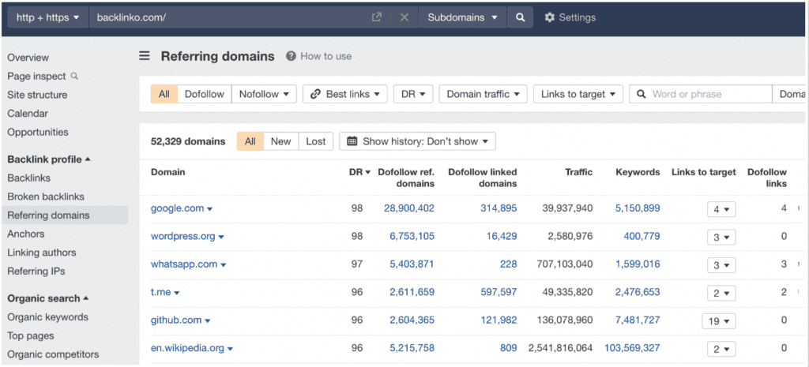Image resolution: width=809 pixels, height=367 pixels.
Task: Run search with magnifier button
Action: click(520, 17)
